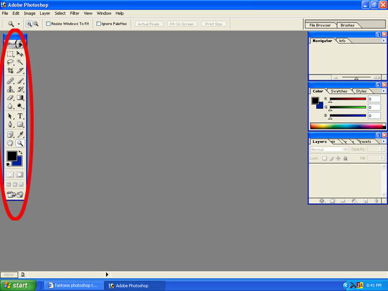Screen dimensions: 388x291
Task: Toggle the Ignore Palettes checkbox
Action: [98, 23]
